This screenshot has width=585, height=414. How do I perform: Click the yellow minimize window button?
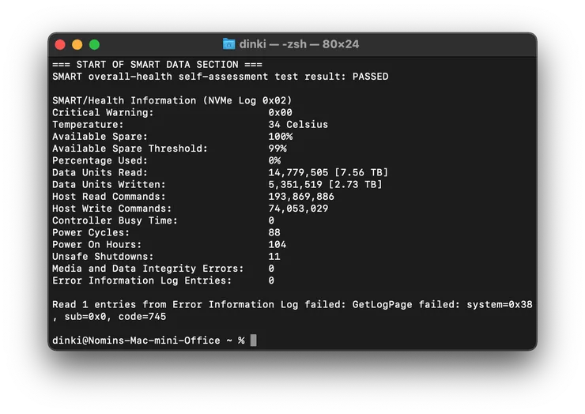[77, 45]
